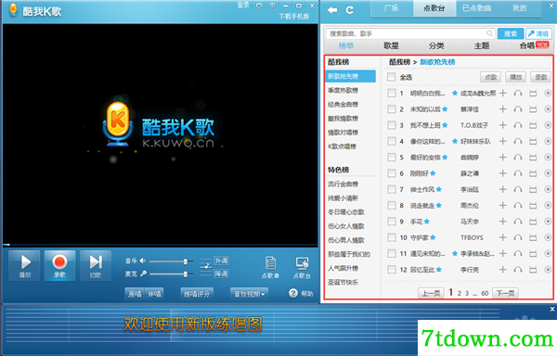
Task: Open the 点歌单 song list icon
Action: (x=270, y=268)
